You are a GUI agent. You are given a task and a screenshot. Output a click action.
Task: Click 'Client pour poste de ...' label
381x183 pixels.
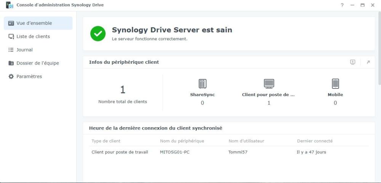pos(268,95)
